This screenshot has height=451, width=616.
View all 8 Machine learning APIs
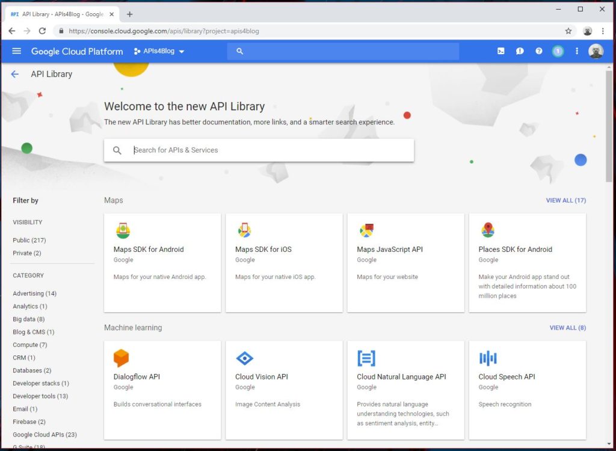568,328
